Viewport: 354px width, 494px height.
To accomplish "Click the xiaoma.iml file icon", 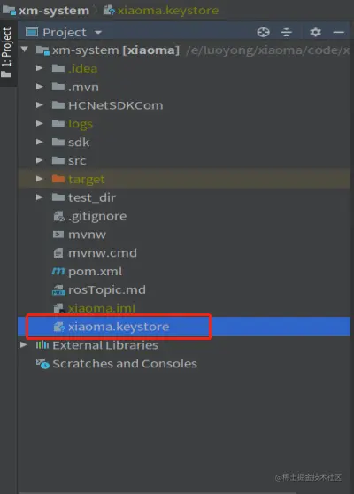I will 59,308.
